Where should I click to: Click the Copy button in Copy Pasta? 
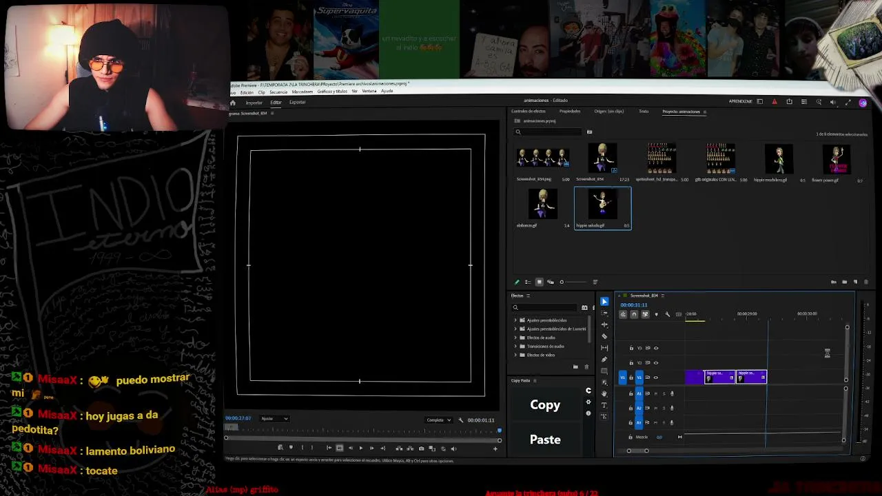coord(545,405)
